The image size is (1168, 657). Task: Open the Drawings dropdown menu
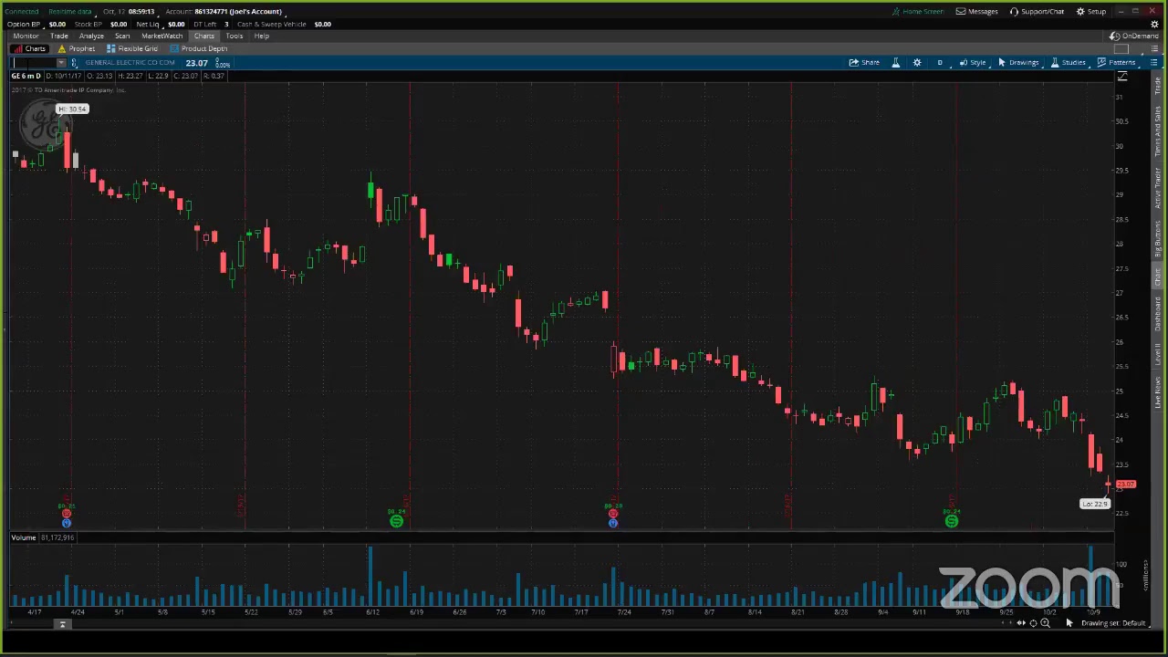(x=1018, y=62)
